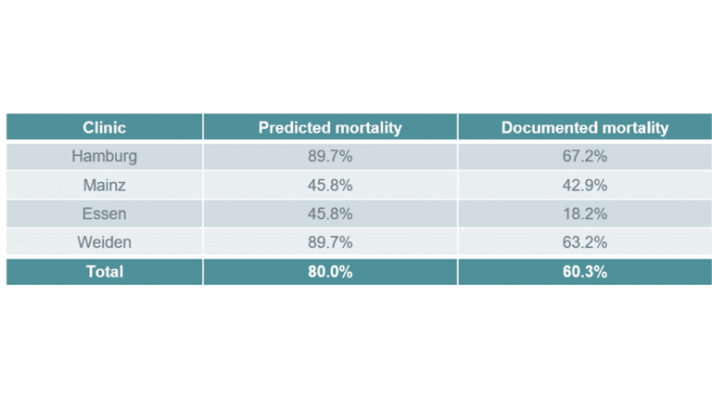Viewport: 712px width, 401px height.
Task: Select the 80.0% total predicted mortality cell
Action: tap(330, 272)
